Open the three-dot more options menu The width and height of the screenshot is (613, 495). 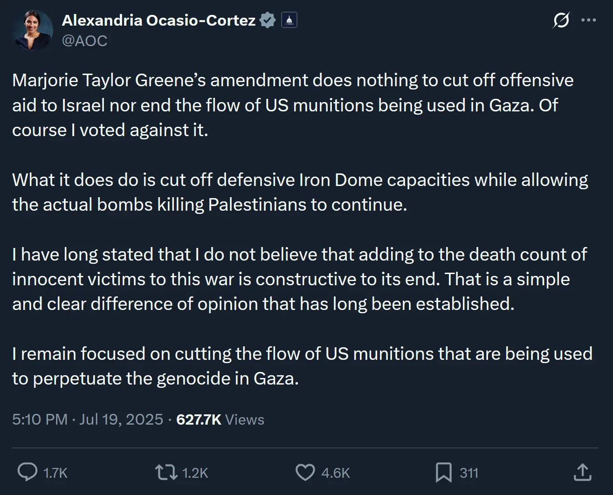(589, 21)
